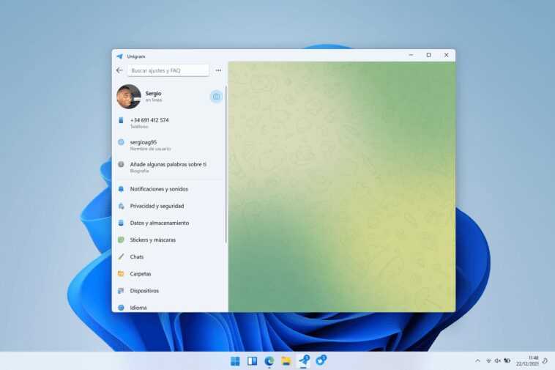Viewport: 555px width, 370px height.
Task: Click the brush icon next to Chats
Action: (121, 256)
